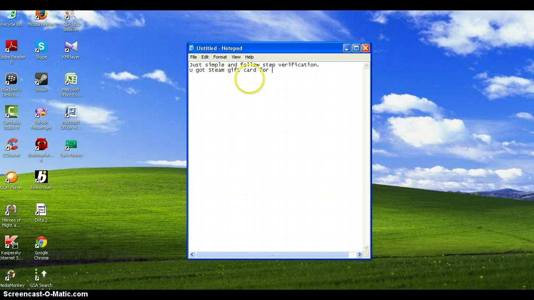The image size is (534, 300).
Task: Click the Steam desktop shortcut
Action: click(41, 82)
